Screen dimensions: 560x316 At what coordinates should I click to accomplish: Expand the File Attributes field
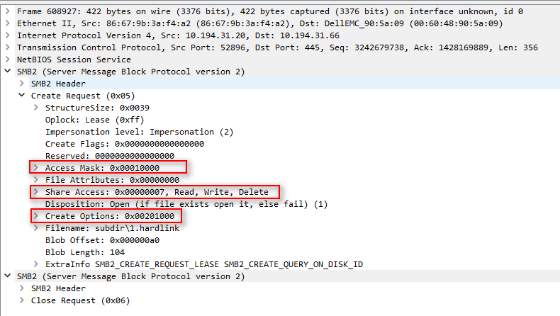pos(36,180)
